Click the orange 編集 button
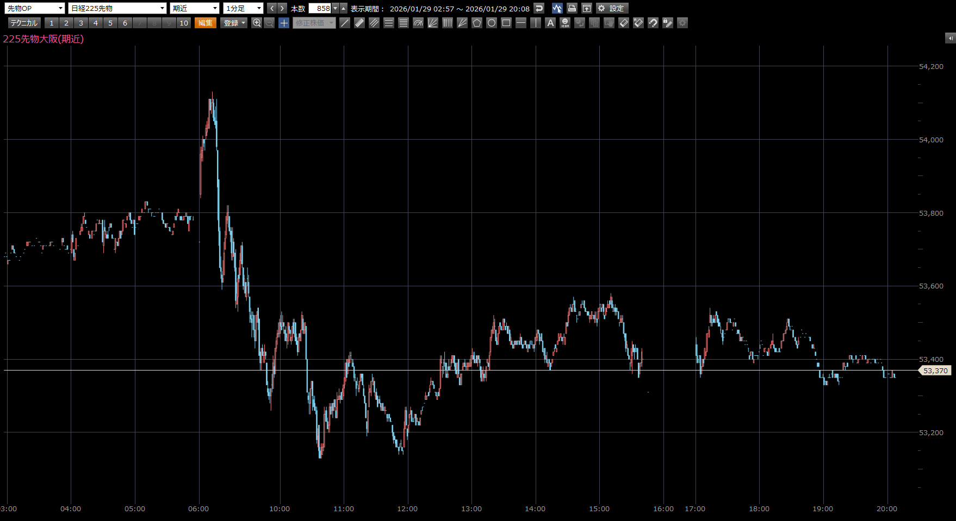The width and height of the screenshot is (956, 521). tap(206, 23)
